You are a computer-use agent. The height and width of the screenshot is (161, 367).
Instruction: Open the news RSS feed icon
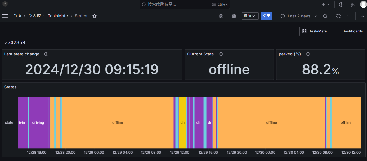pyautogui.click(x=352, y=4)
